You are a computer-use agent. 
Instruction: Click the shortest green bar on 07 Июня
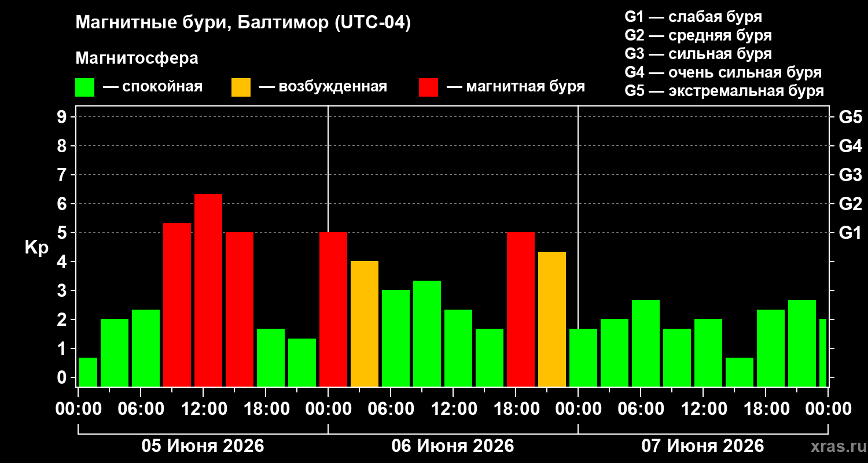740,372
